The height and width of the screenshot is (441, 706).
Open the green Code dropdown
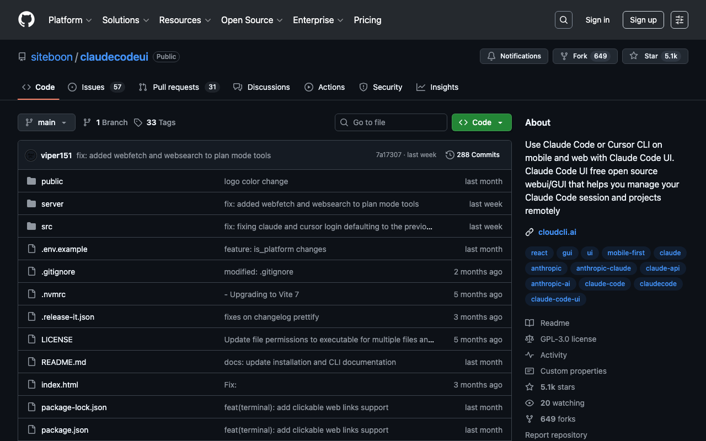click(x=481, y=122)
